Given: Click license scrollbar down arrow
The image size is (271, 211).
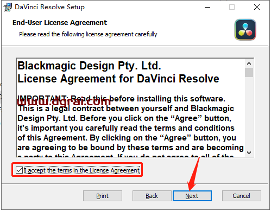Looking at the screenshot, I should [x=249, y=153].
